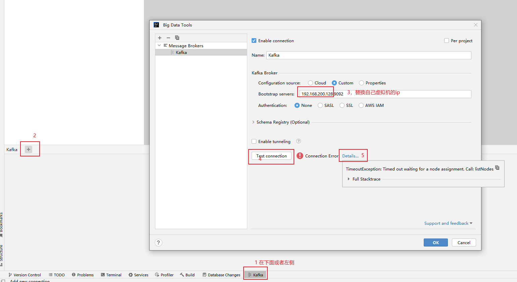
Task: Click the red Connection Error icon
Action: coord(300,156)
